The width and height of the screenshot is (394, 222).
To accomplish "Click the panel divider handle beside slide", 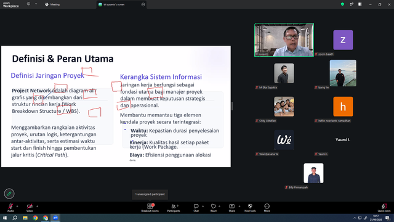I will (x=232, y=106).
